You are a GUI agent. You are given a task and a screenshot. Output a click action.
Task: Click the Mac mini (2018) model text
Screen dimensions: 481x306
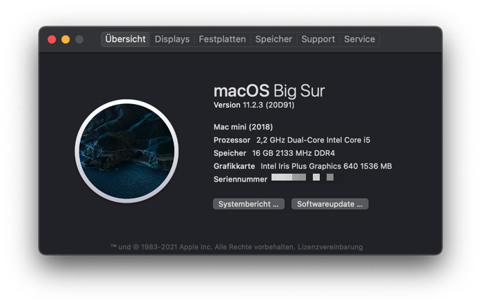pos(243,127)
